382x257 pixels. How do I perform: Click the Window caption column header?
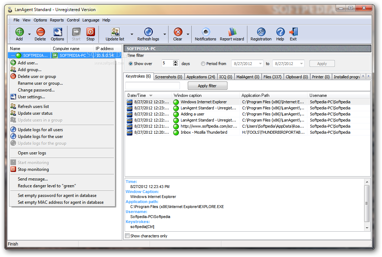[x=205, y=95]
